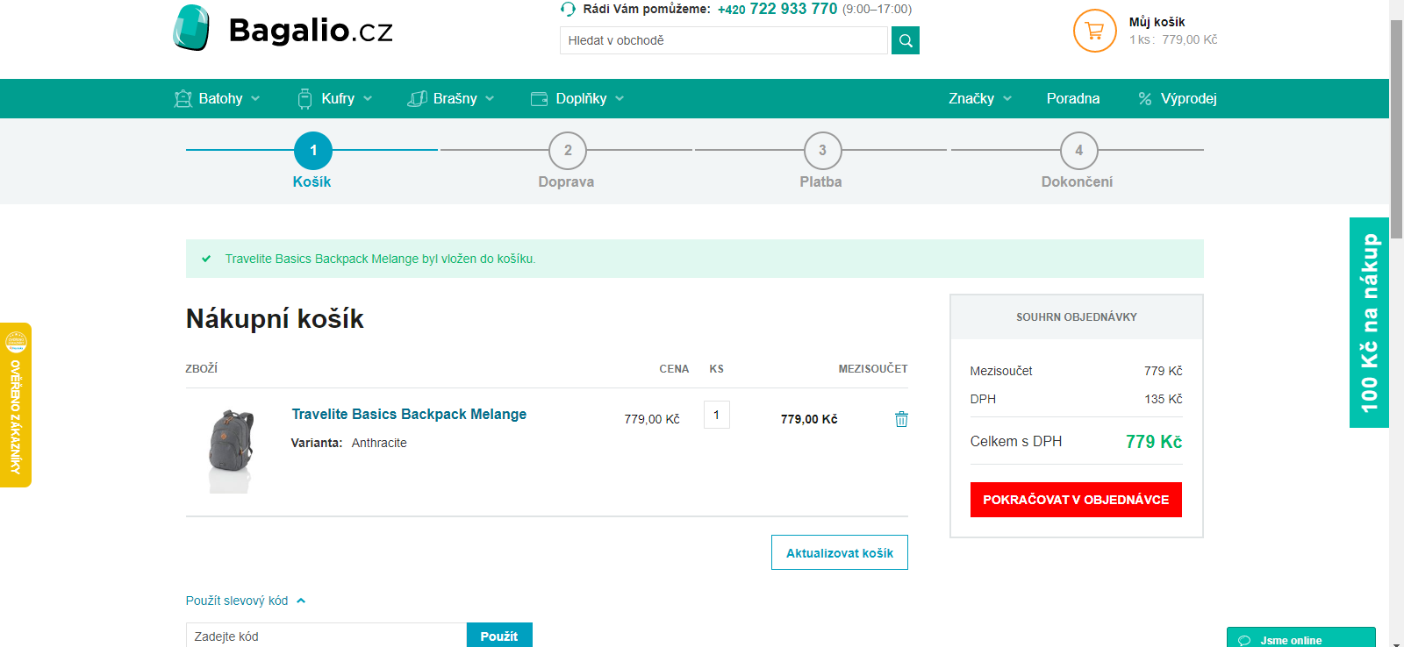This screenshot has width=1404, height=647.
Task: Click the DPH value 135 Kč
Action: tap(1164, 399)
